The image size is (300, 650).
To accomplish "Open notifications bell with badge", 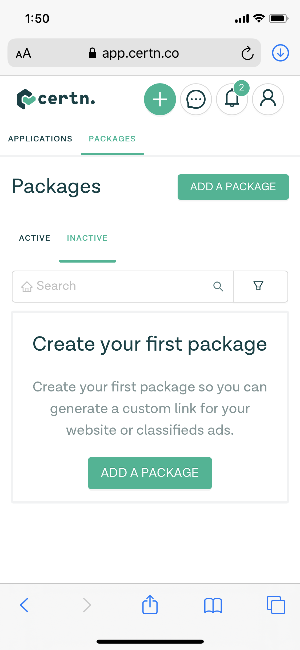I will click(232, 99).
